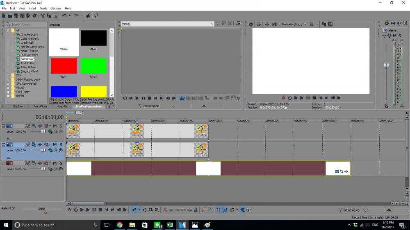This screenshot has height=230, width=410.
Task: Expand the HitFilm folder
Action: pos(8,96)
